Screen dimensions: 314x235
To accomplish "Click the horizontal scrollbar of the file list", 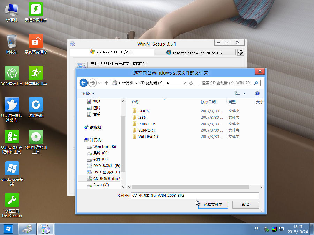I will point(190,187).
